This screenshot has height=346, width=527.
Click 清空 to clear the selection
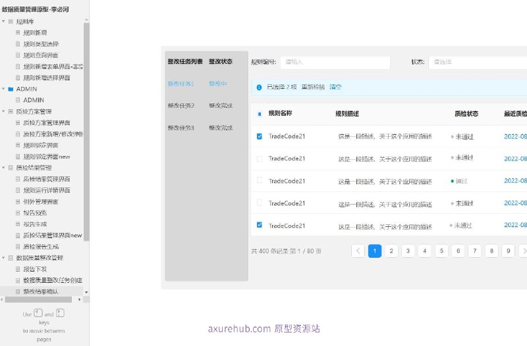pos(335,87)
